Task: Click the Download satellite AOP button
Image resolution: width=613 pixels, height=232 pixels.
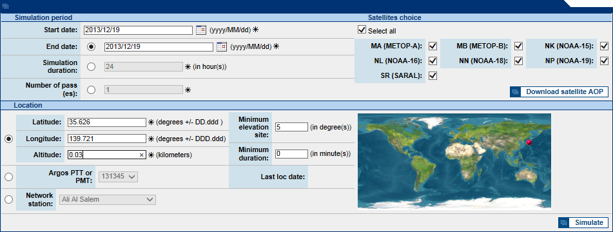Action: pos(559,92)
